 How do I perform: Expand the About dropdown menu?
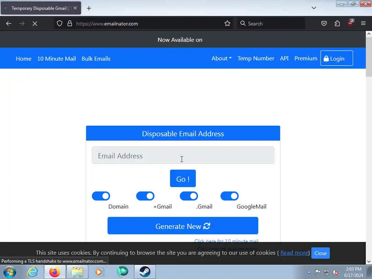221,58
